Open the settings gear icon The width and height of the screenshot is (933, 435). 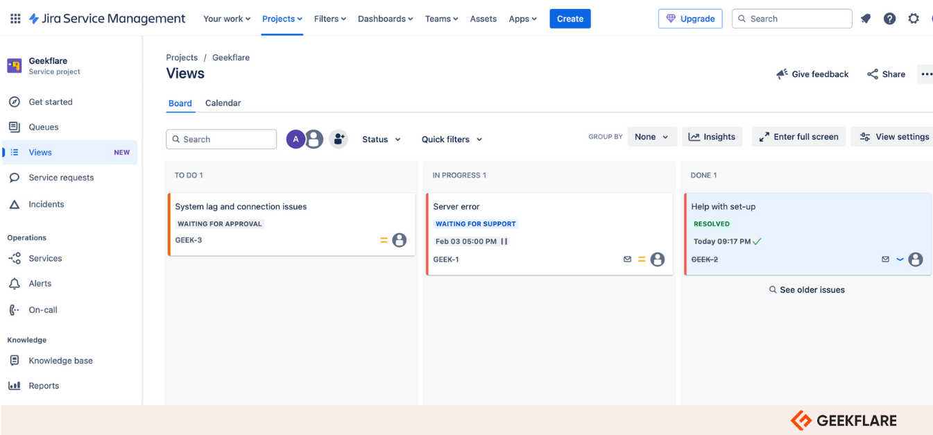pyautogui.click(x=914, y=19)
